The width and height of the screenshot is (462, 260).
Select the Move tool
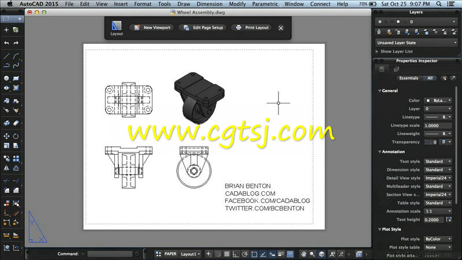coord(6,136)
